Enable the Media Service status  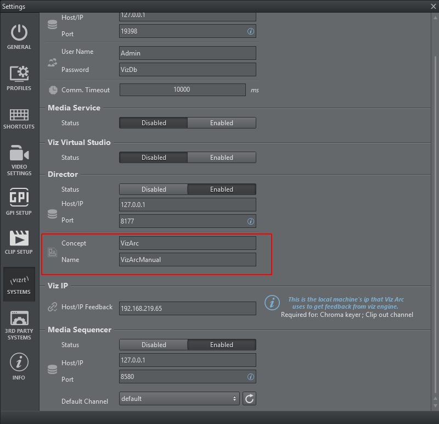click(x=222, y=123)
